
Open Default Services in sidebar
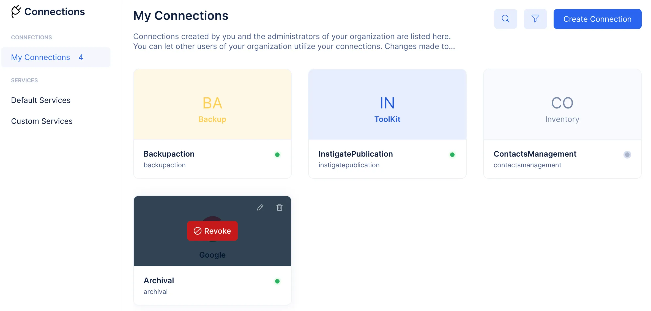pos(41,100)
